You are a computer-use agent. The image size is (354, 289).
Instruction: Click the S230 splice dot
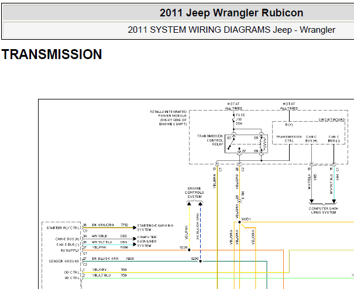pos(200,262)
